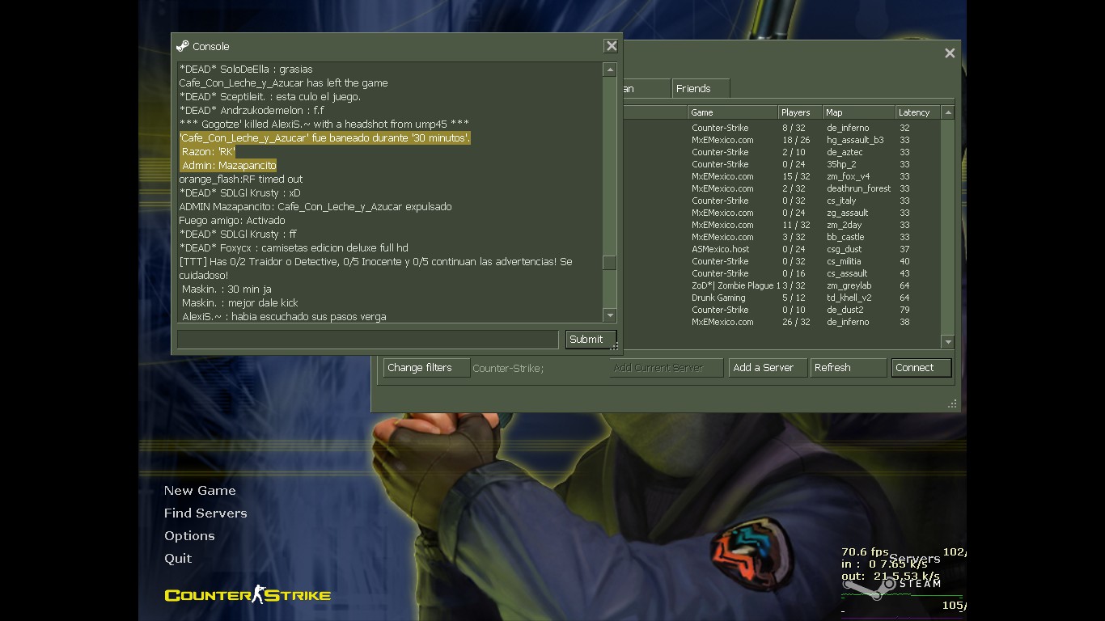
Task: Click the Add Current Server button
Action: point(666,368)
